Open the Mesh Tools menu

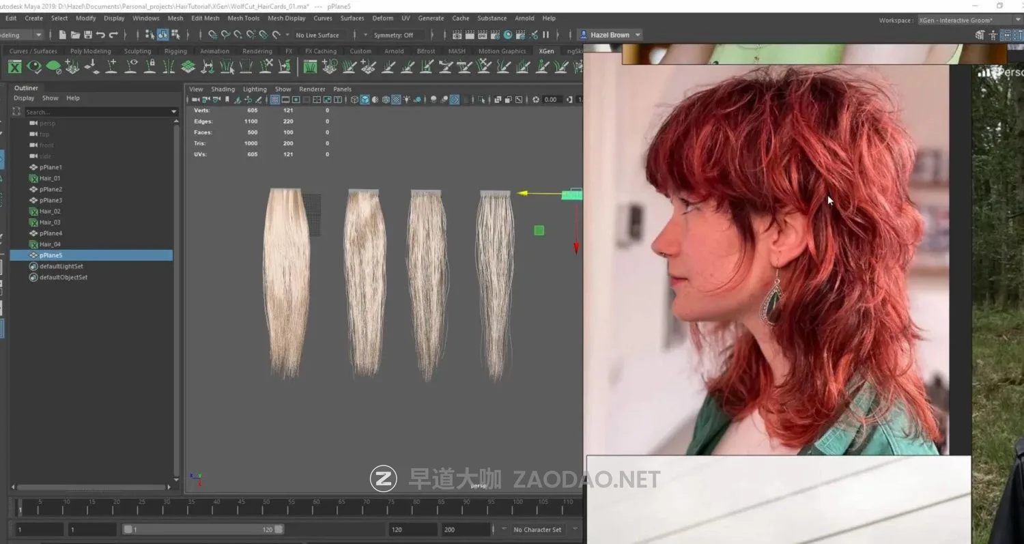[x=244, y=18]
